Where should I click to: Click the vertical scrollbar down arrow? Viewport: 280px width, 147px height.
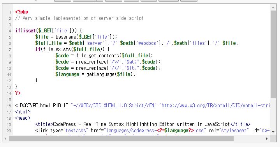click(x=273, y=132)
